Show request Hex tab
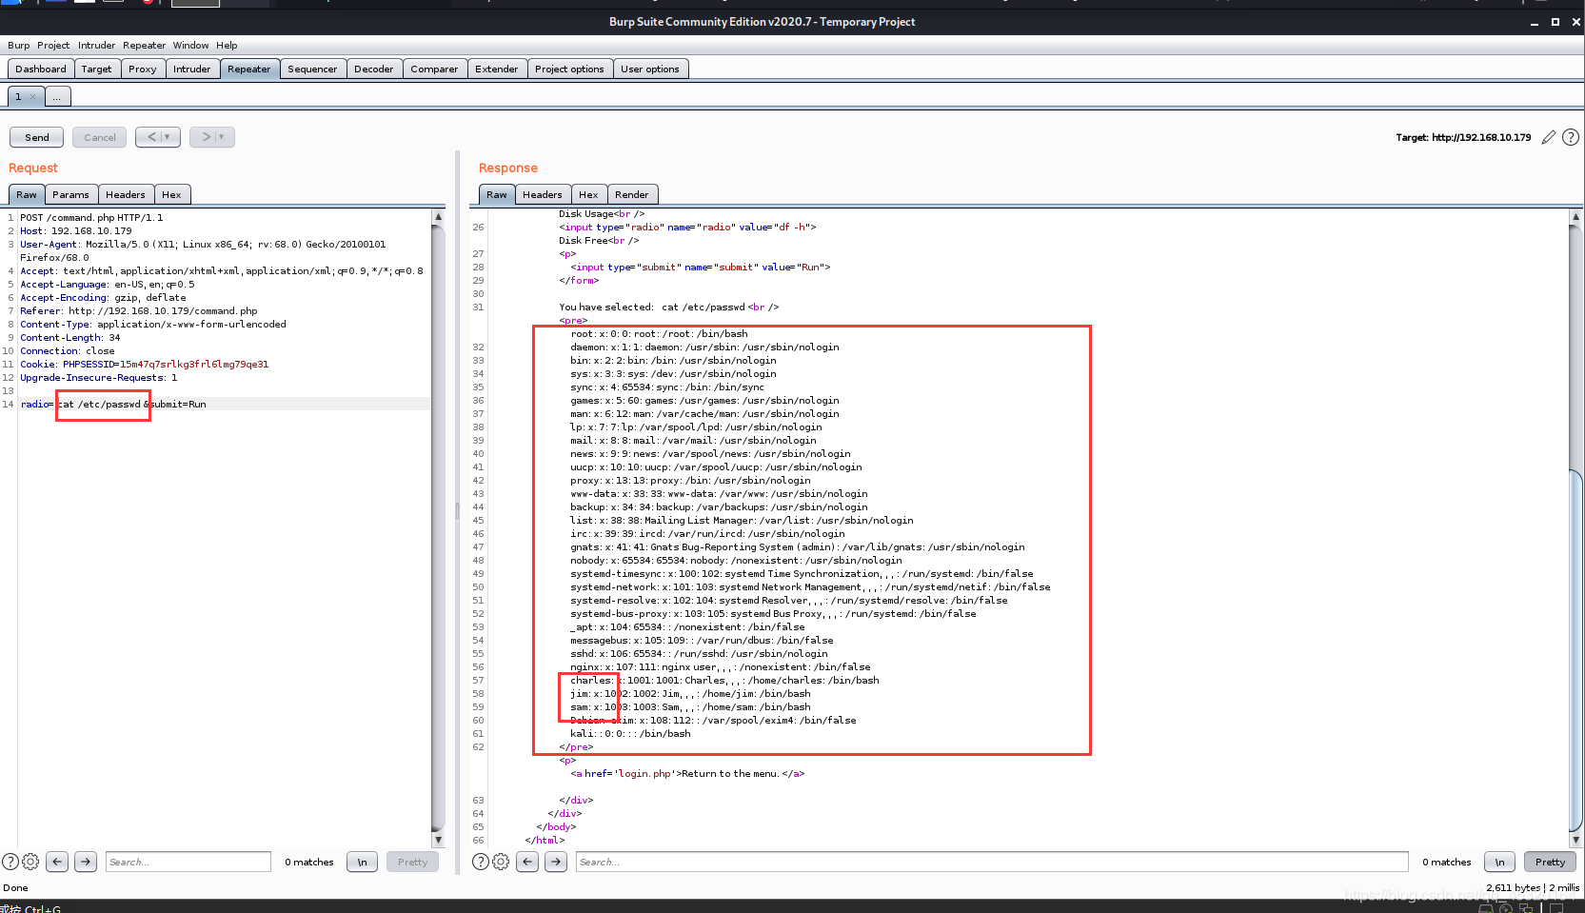Viewport: 1585px width, 913px height. pos(171,194)
